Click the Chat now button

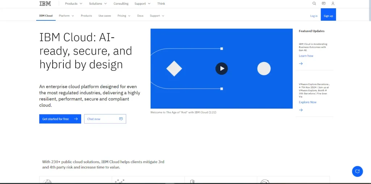point(105,119)
